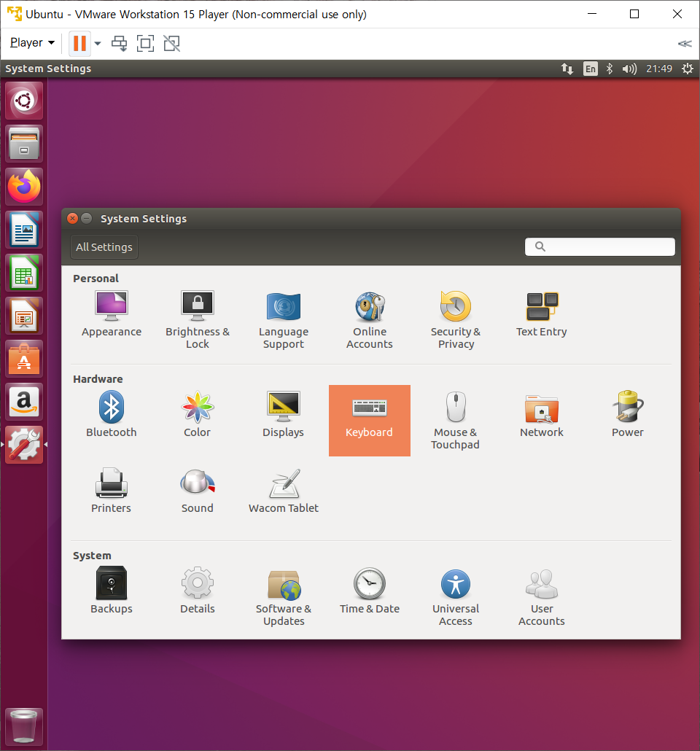Open User Accounts settings
Image resolution: width=700 pixels, height=751 pixels.
pos(542,596)
